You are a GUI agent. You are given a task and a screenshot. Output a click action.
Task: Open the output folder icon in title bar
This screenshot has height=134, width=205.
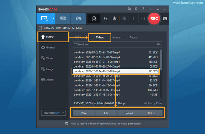[129, 9]
